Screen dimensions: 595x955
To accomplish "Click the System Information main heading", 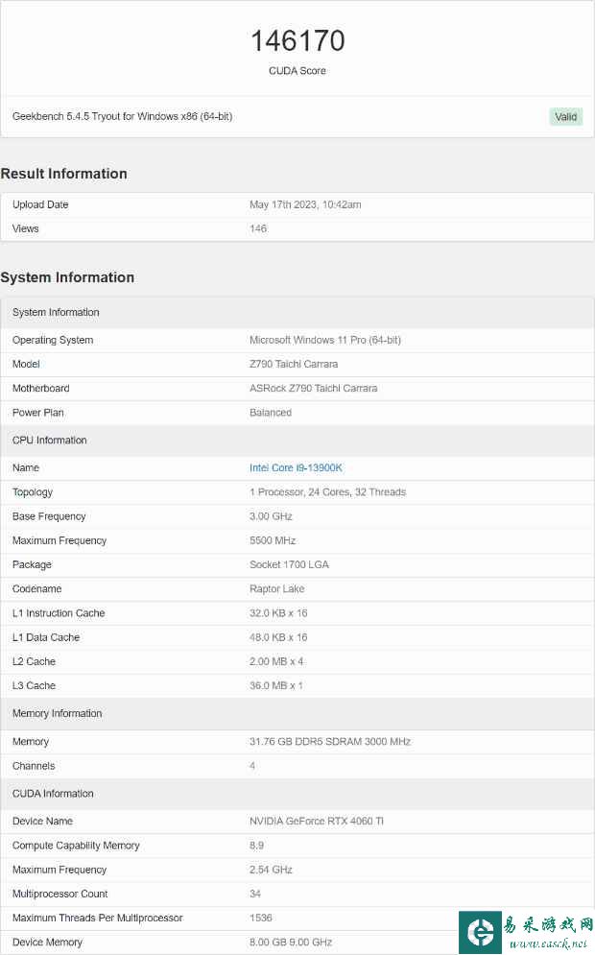I will pyautogui.click(x=67, y=277).
